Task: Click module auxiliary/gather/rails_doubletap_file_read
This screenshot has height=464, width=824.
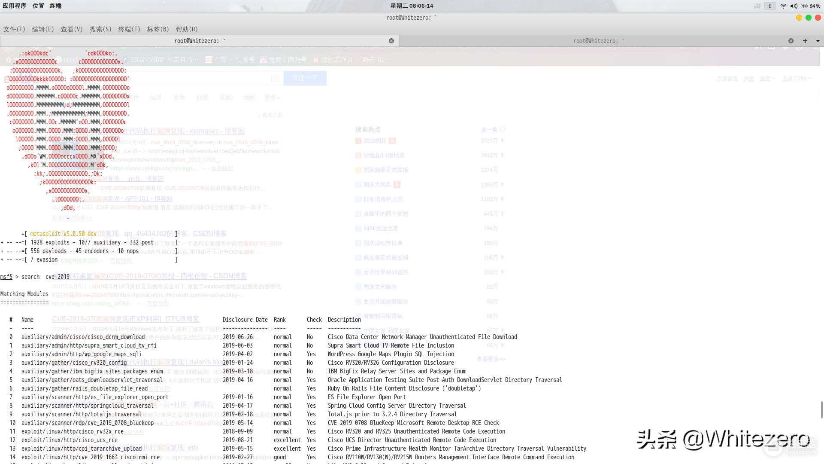Action: 85,388
